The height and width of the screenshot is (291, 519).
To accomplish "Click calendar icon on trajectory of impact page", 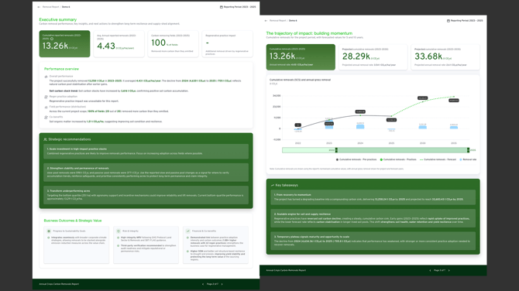I will pos(449,21).
